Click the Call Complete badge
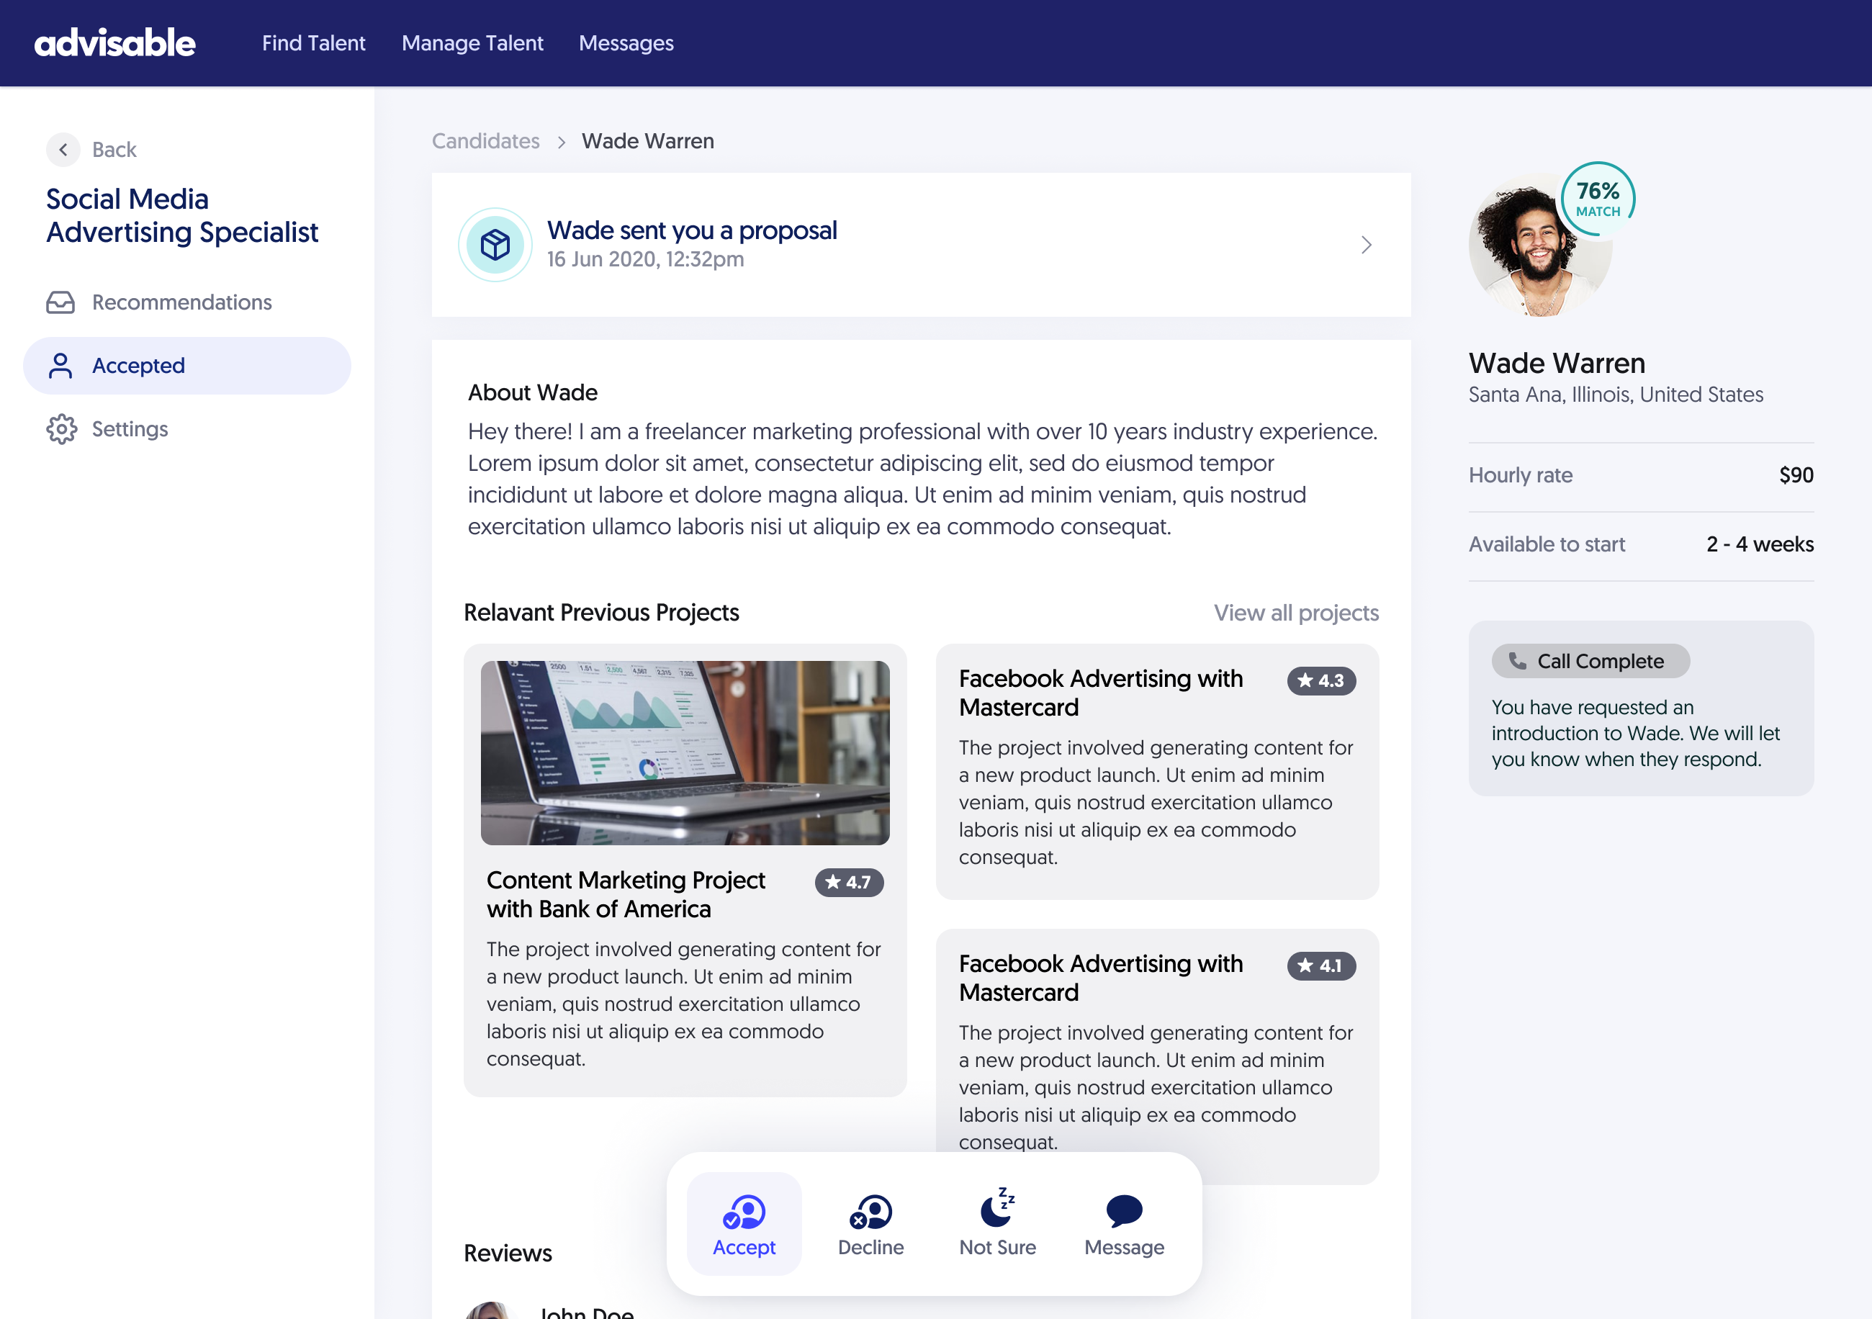This screenshot has width=1872, height=1319. 1590,661
